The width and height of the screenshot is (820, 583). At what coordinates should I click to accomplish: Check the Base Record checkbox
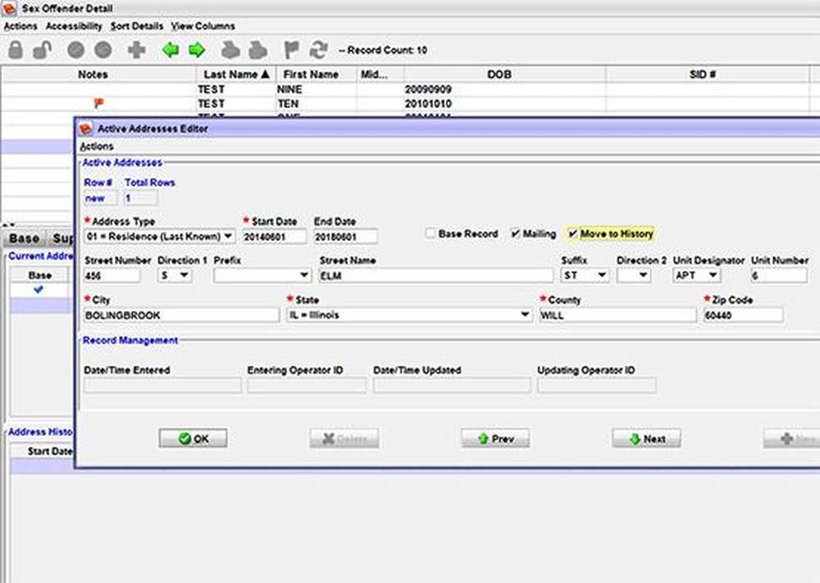[430, 234]
